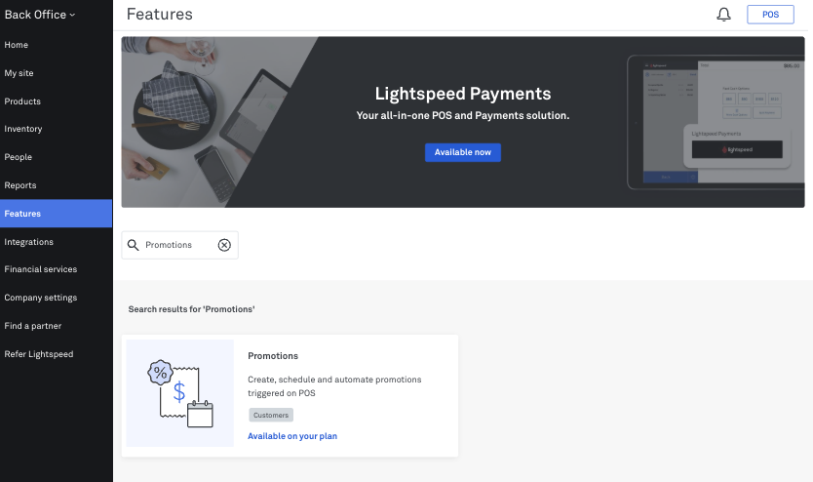Open the Promotions feature title
Viewport: 813px width, 482px height.
pos(273,356)
